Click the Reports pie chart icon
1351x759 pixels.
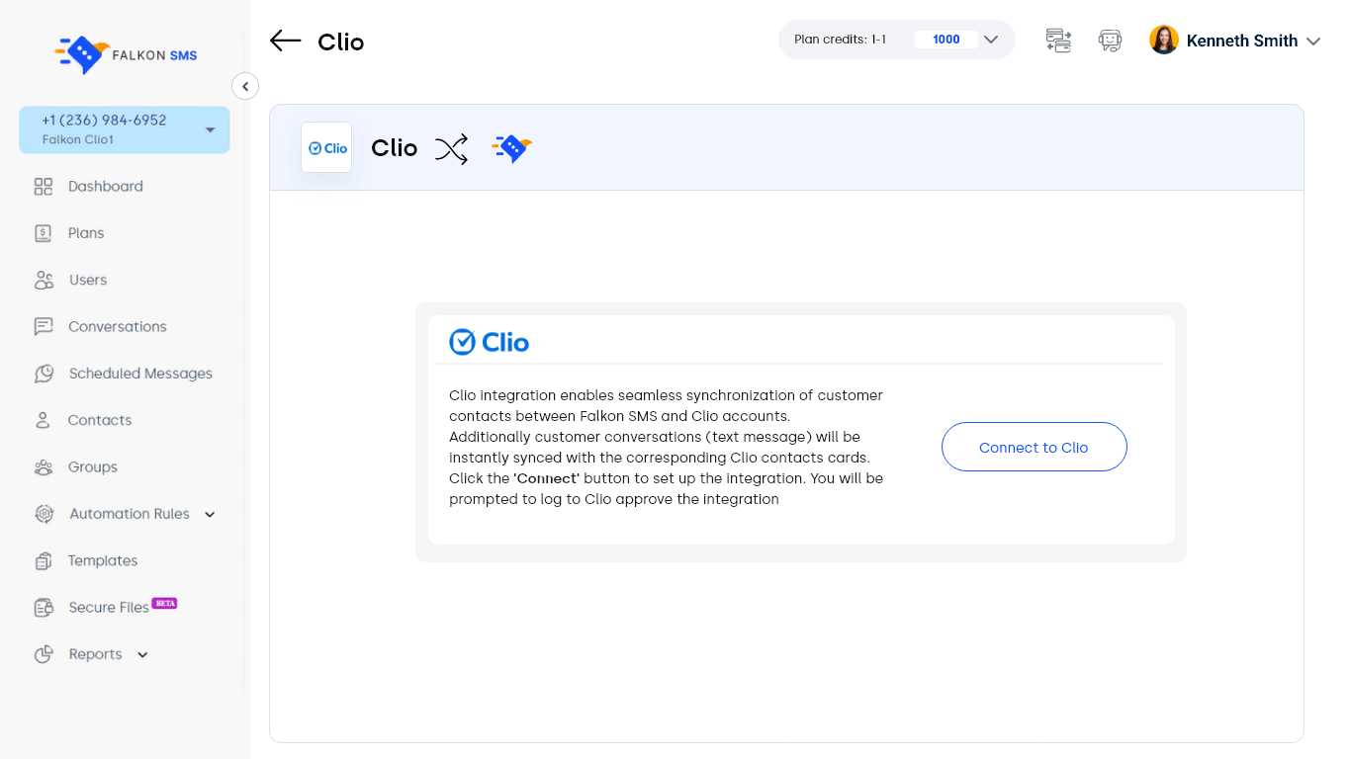pyautogui.click(x=44, y=654)
